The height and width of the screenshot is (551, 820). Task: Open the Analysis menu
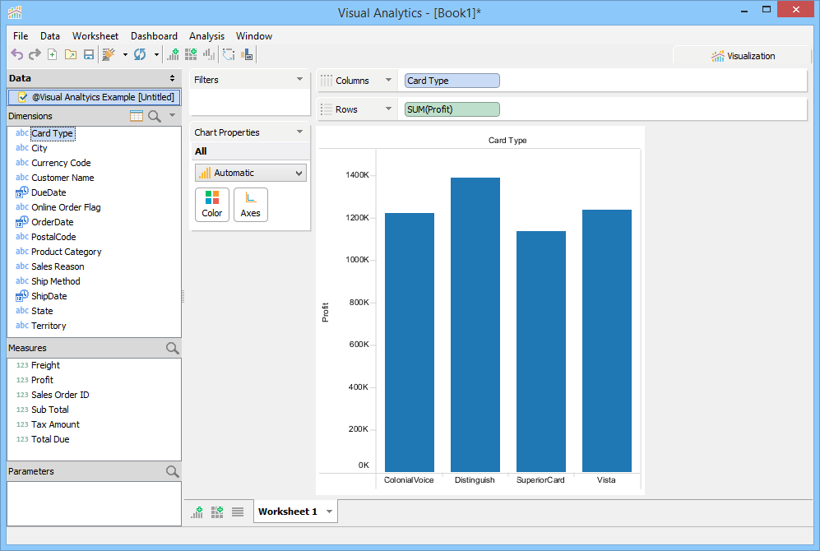click(206, 36)
